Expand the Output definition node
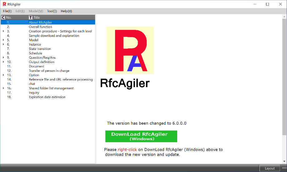This screenshot has height=172, width=287. tap(3, 62)
